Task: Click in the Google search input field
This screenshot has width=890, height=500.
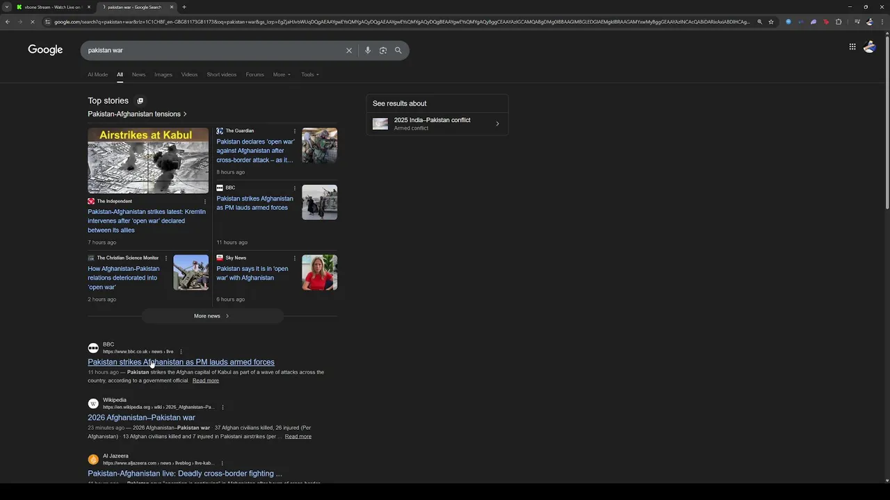Action: coord(212,50)
